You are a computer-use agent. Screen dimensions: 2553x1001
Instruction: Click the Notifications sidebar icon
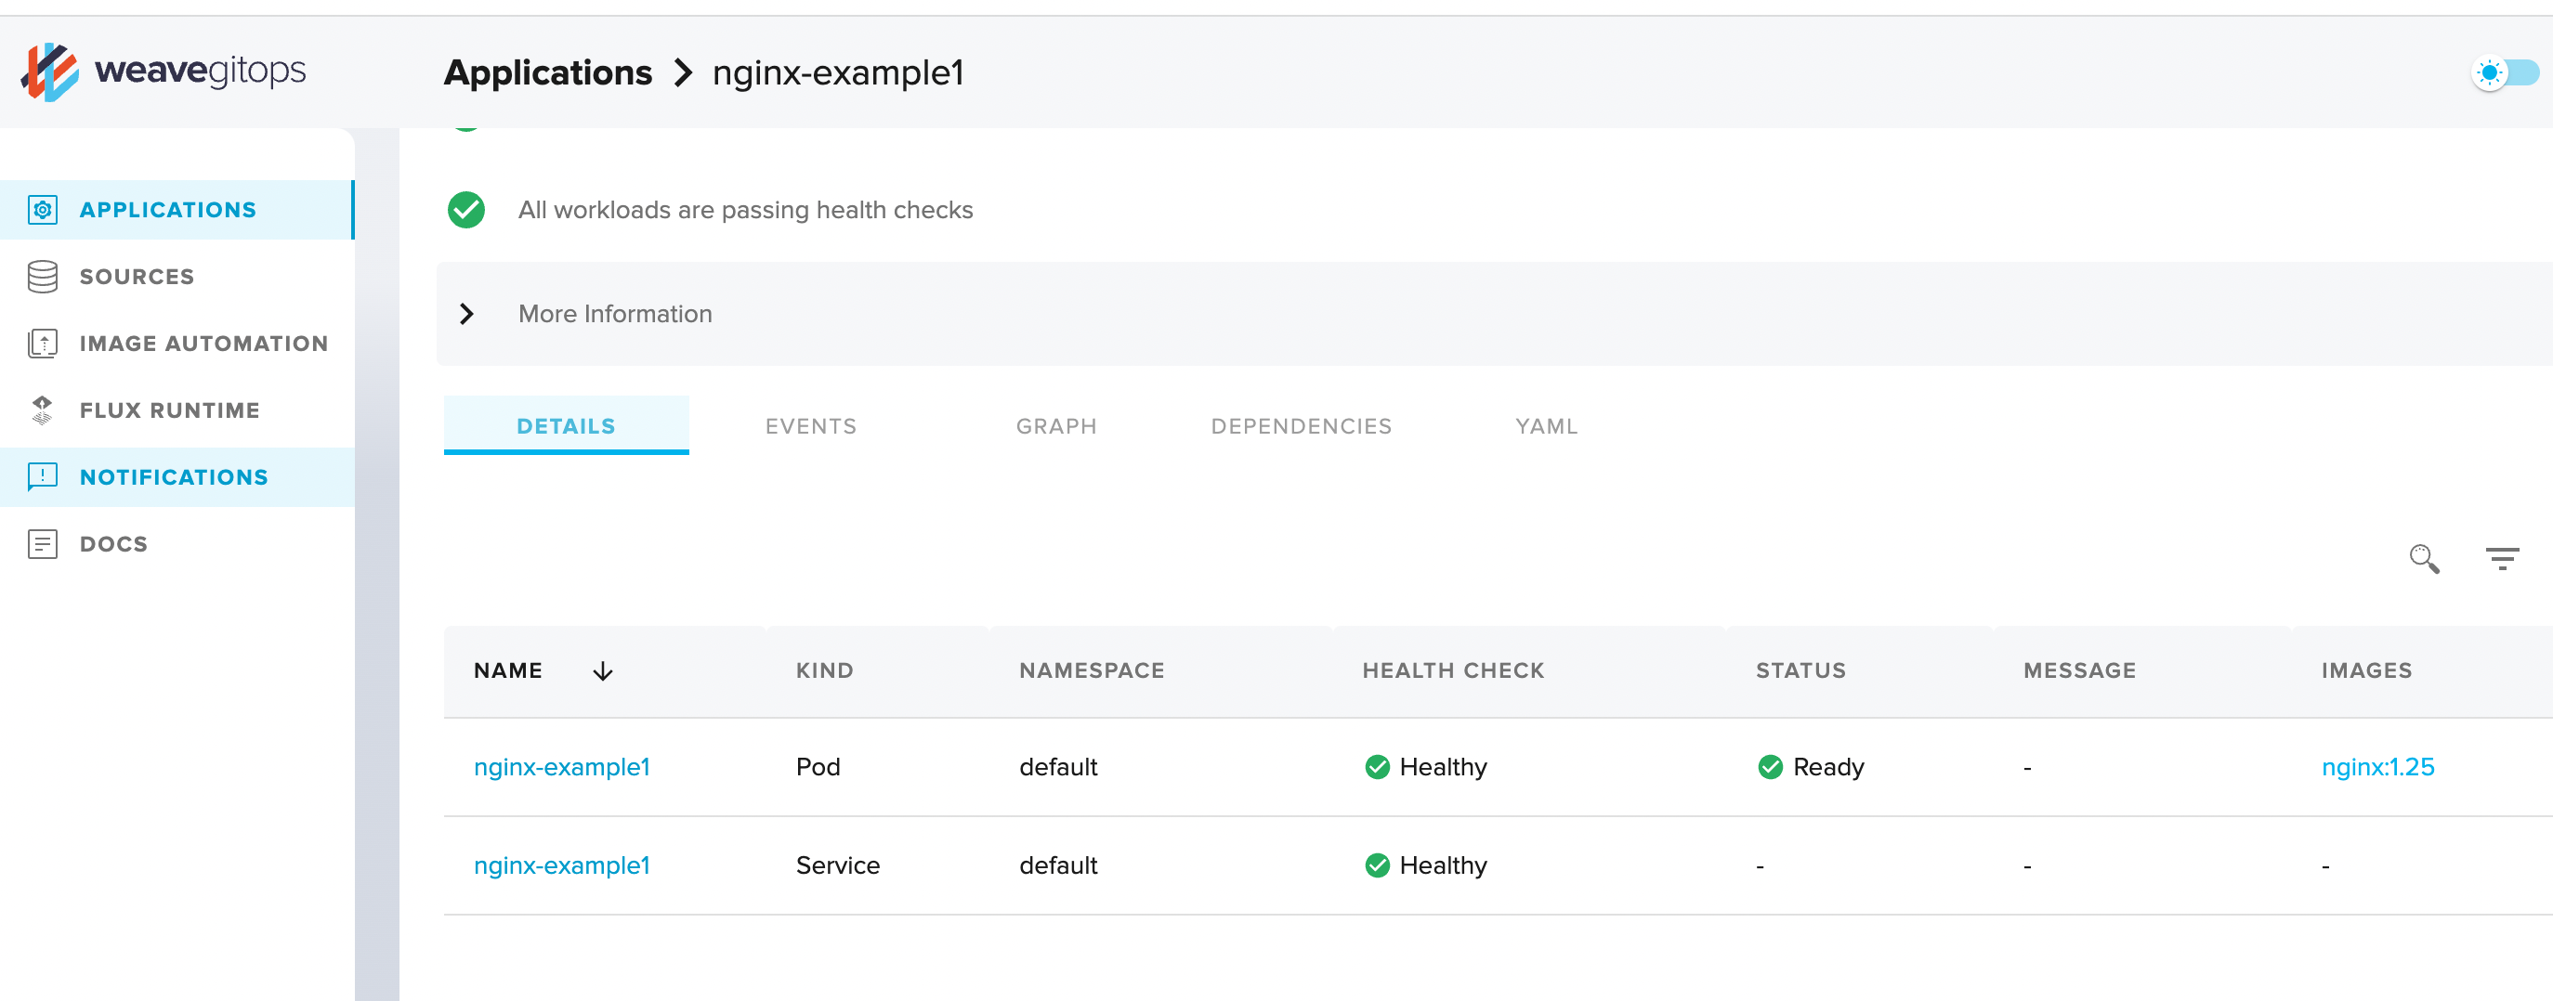pos(43,477)
